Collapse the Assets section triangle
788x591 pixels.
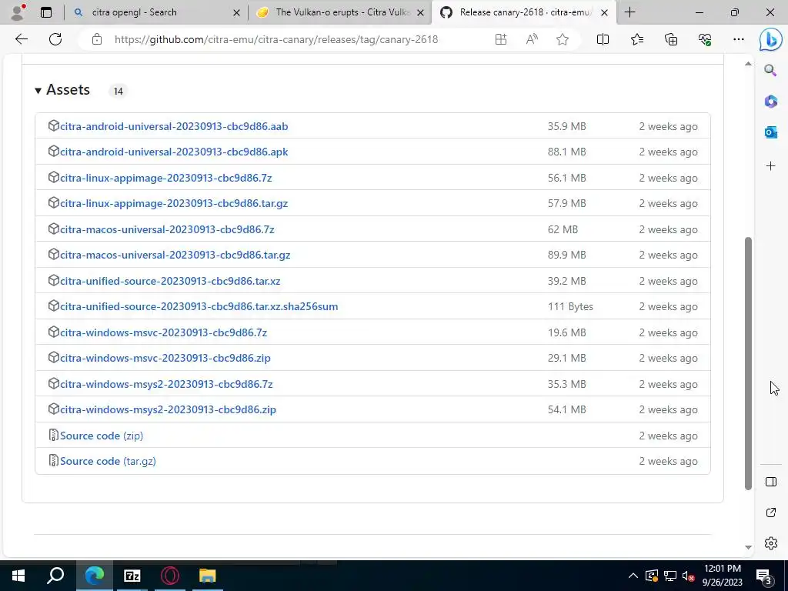38,91
